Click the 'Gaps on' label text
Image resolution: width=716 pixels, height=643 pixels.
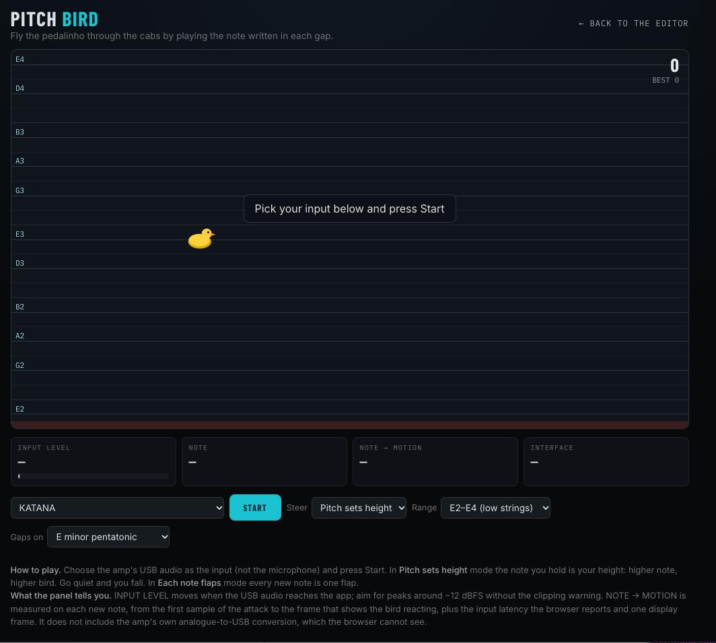[x=27, y=537]
